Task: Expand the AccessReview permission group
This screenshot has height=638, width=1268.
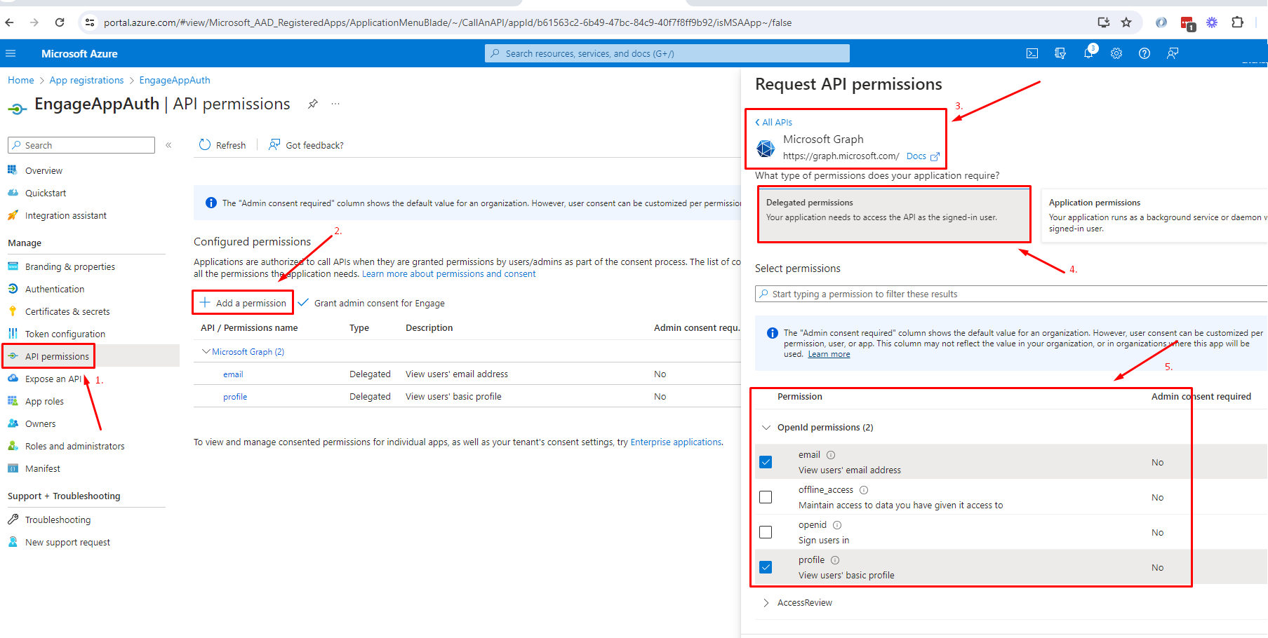Action: click(766, 603)
